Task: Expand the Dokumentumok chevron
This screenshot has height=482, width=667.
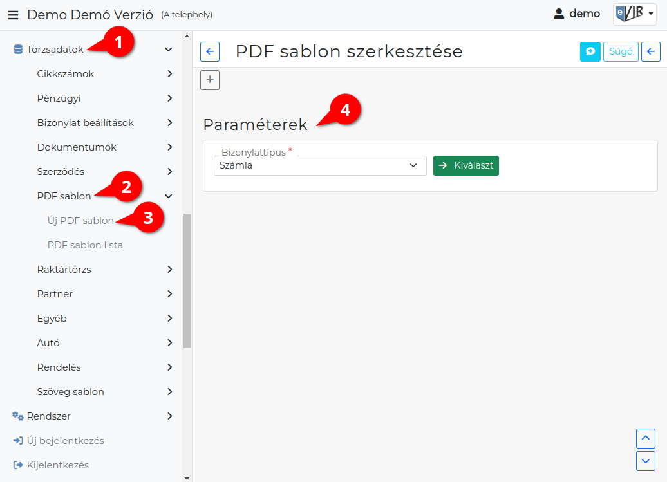Action: coord(170,147)
